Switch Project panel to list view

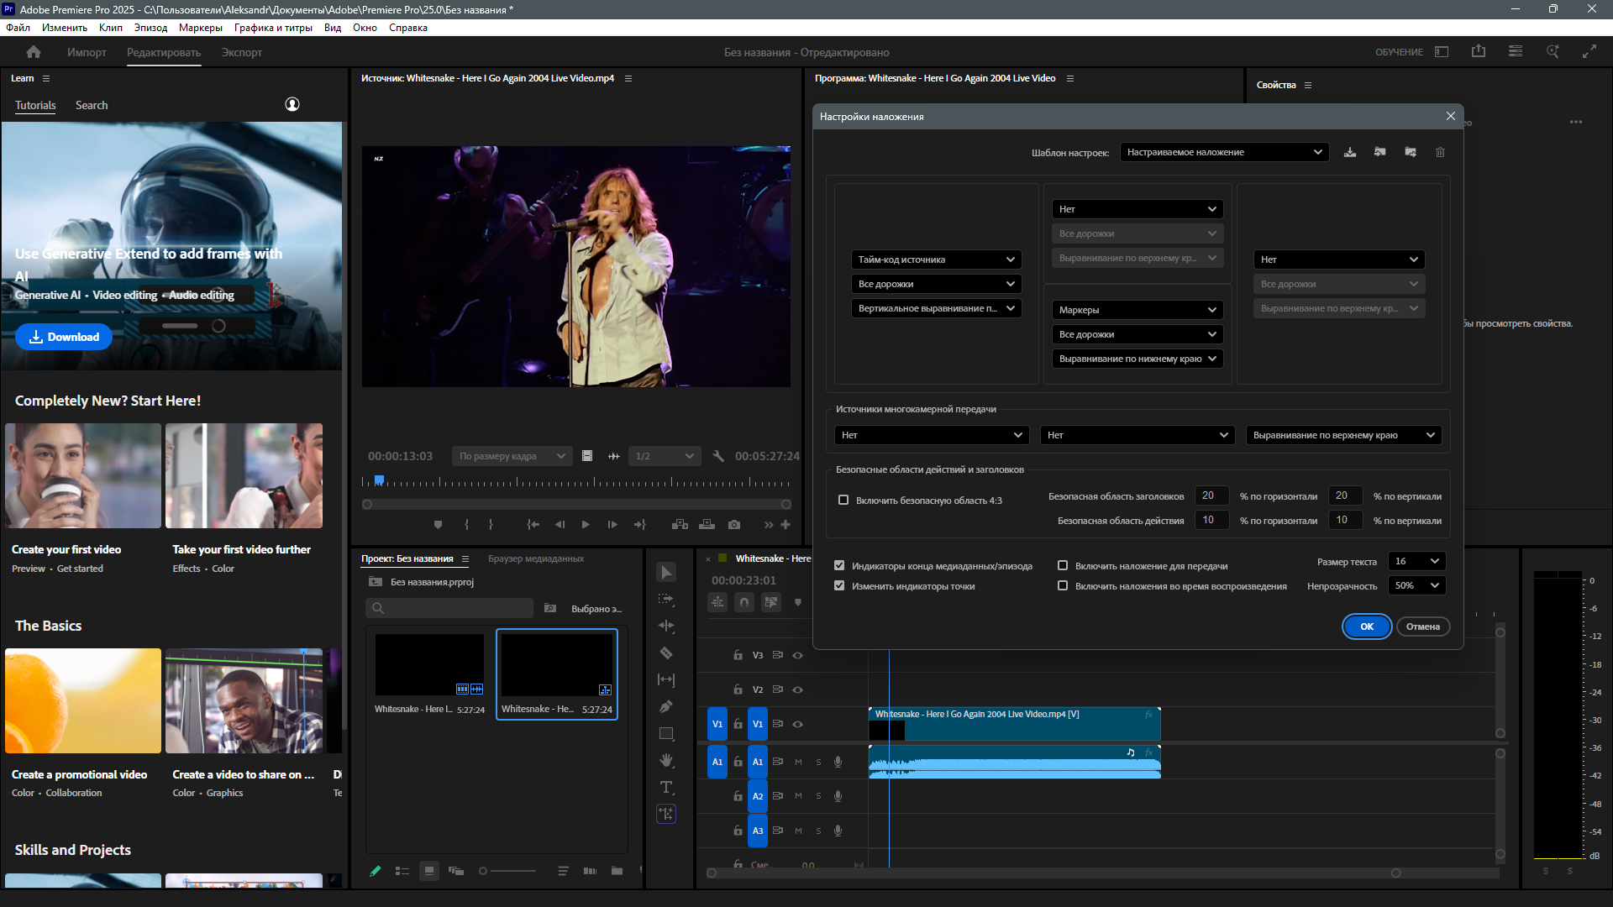coord(402,872)
